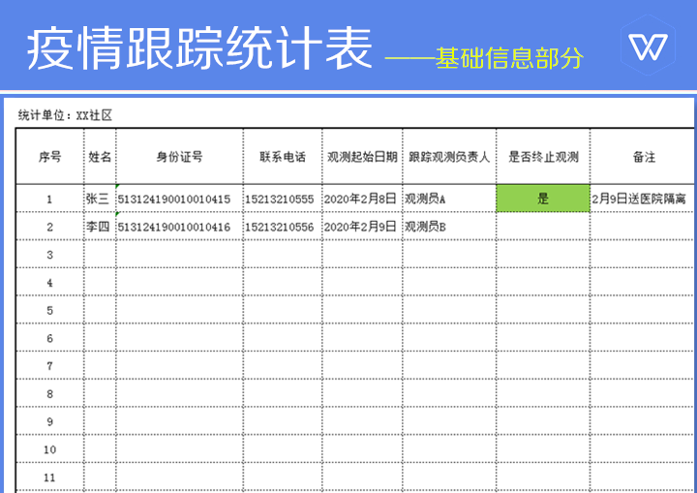697x493 pixels.
Task: Select the row number 11 cell
Action: (49, 478)
